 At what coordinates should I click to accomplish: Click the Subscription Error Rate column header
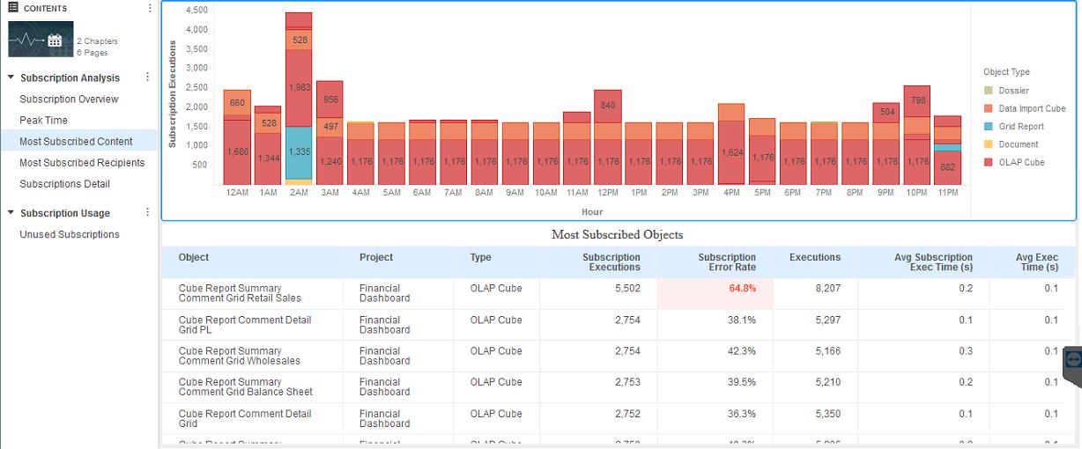click(x=726, y=262)
